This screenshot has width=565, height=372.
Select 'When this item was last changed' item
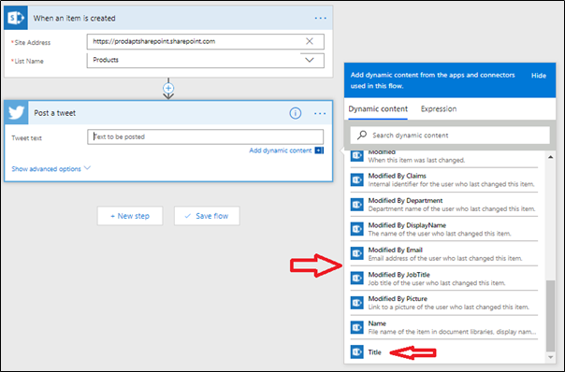[444, 159]
